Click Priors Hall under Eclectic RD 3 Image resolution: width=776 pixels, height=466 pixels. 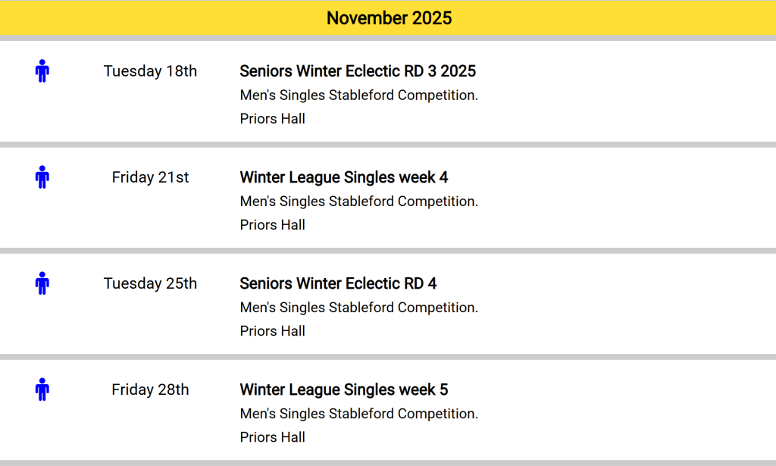[x=272, y=119]
